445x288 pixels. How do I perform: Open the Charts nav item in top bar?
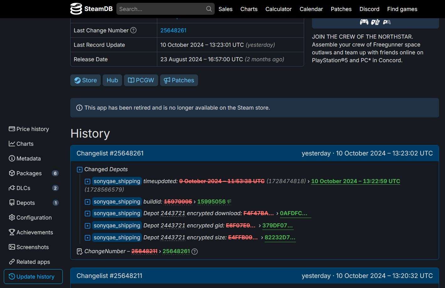(x=249, y=9)
